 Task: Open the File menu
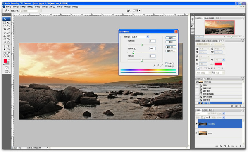(x=8, y=7)
